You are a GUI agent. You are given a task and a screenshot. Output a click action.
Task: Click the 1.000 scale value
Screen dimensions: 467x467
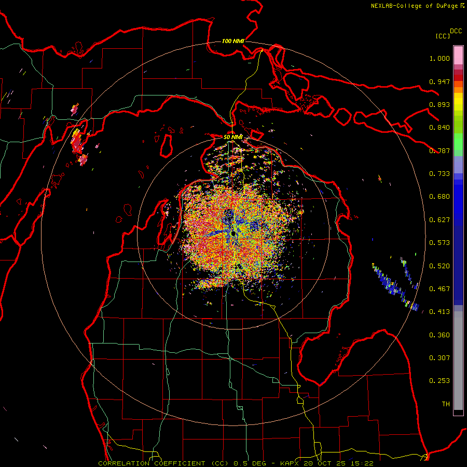439,58
